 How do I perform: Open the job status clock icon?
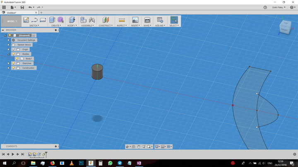[x=265, y=7]
